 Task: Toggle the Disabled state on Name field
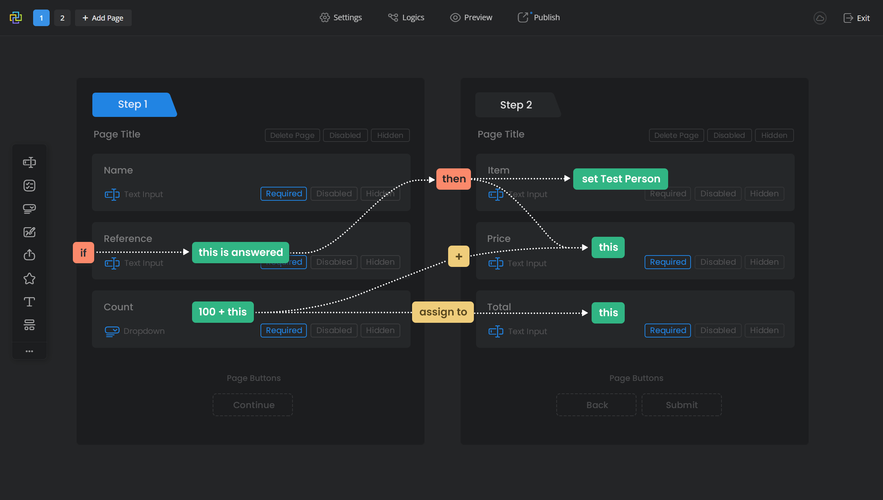click(334, 193)
